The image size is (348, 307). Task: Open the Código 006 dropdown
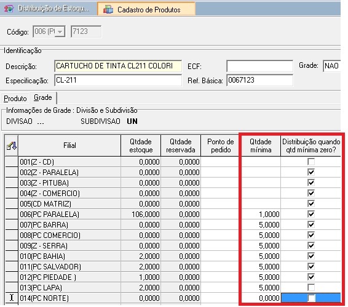pyautogui.click(x=60, y=32)
